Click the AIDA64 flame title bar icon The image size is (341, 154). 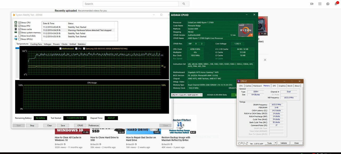click(14, 15)
